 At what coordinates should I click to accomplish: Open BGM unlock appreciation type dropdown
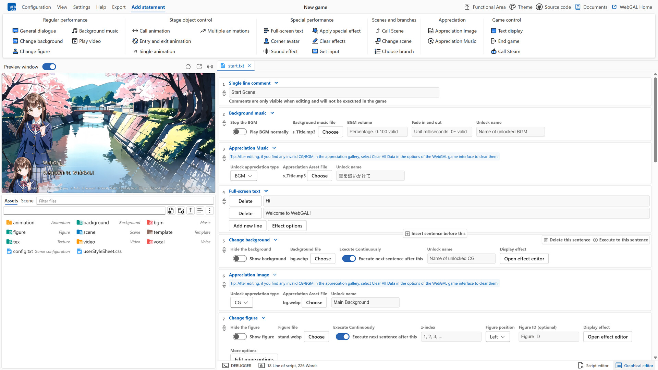coord(244,176)
